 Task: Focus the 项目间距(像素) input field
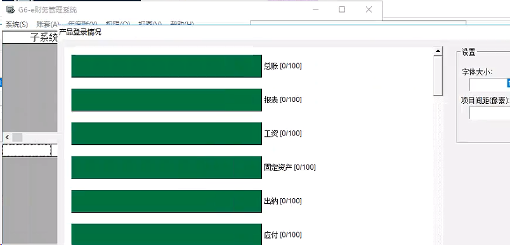(x=490, y=113)
